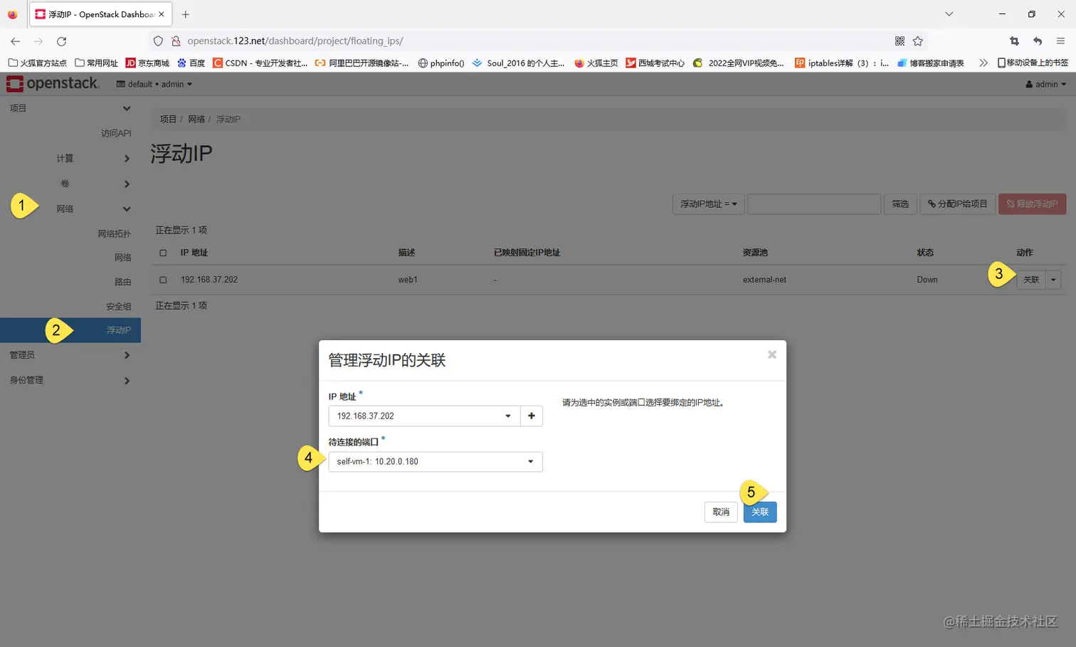Select the 浮动IP sidebar item
Image resolution: width=1076 pixels, height=647 pixels.
[x=70, y=330]
